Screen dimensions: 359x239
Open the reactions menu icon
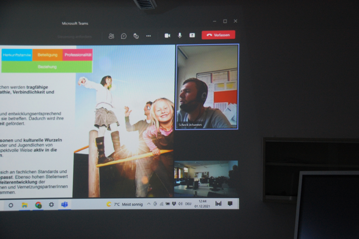click(x=136, y=36)
